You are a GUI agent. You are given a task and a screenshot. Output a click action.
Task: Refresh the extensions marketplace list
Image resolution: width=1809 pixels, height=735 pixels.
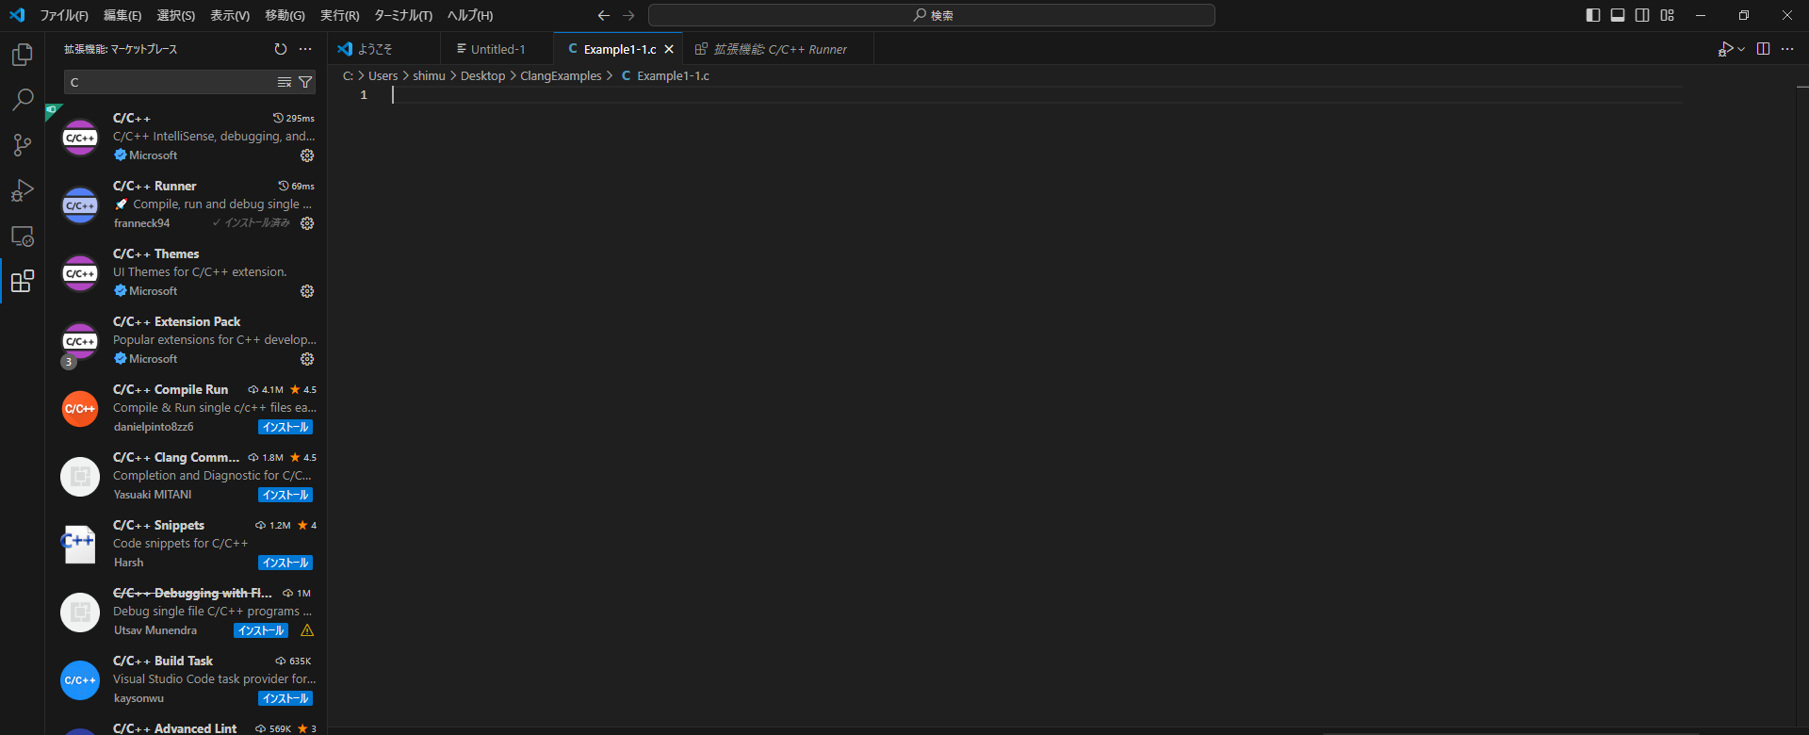[x=281, y=49]
